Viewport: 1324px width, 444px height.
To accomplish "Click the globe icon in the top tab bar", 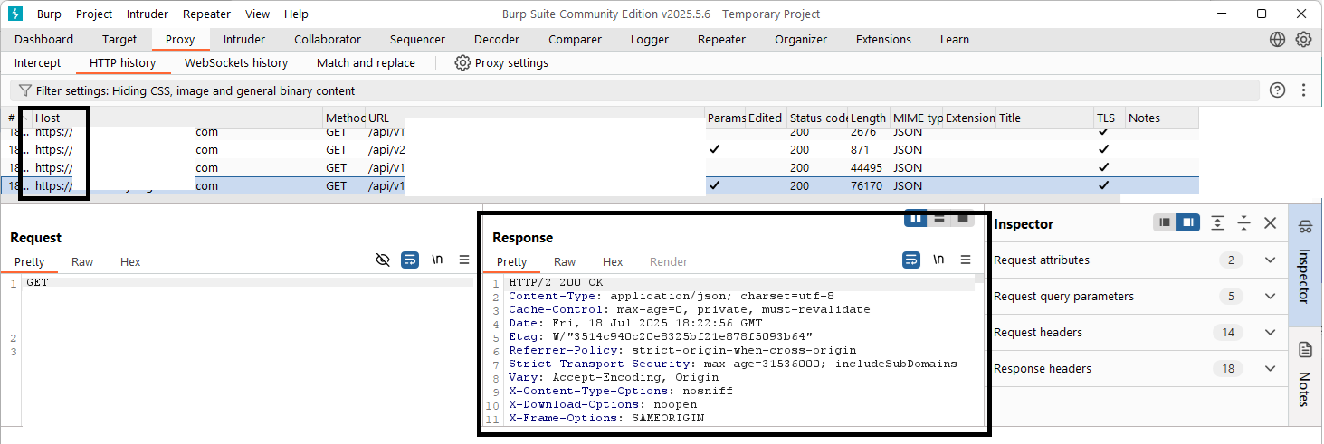I will click(x=1277, y=39).
